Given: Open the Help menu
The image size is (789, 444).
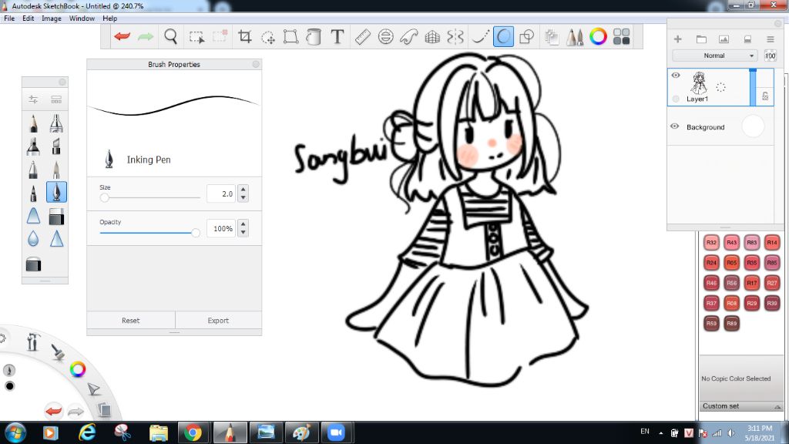Looking at the screenshot, I should click(109, 18).
